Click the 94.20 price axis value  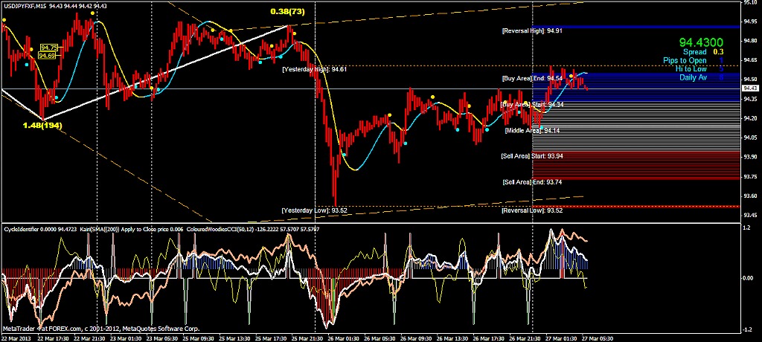[x=749, y=118]
